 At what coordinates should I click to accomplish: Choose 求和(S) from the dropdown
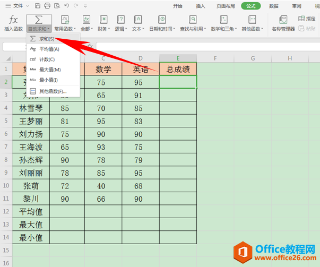click(53, 39)
